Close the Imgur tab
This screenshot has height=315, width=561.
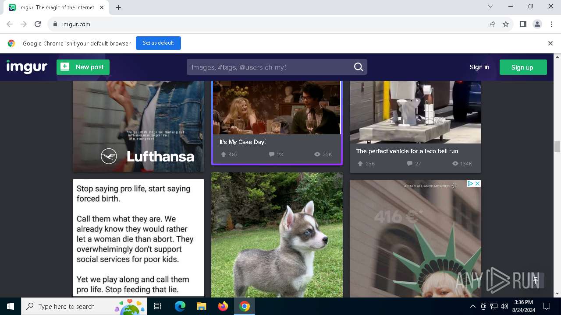click(102, 7)
